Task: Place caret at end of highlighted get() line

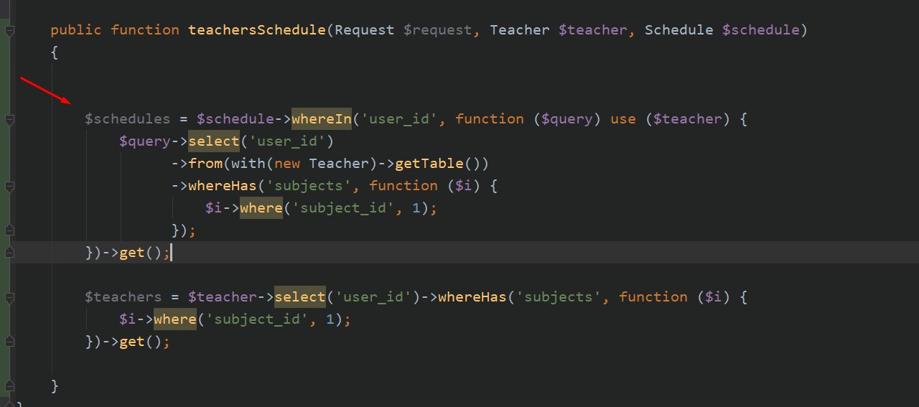Action: pos(172,253)
